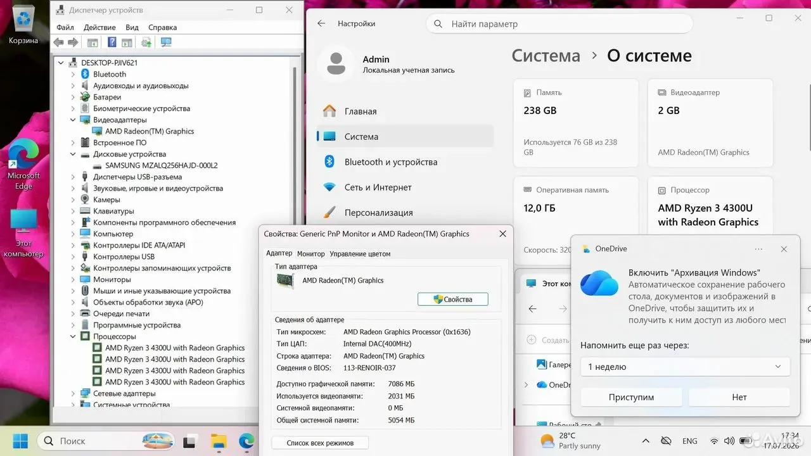Click Свойства button in adapter dialog
The height and width of the screenshot is (456, 811).
(453, 299)
